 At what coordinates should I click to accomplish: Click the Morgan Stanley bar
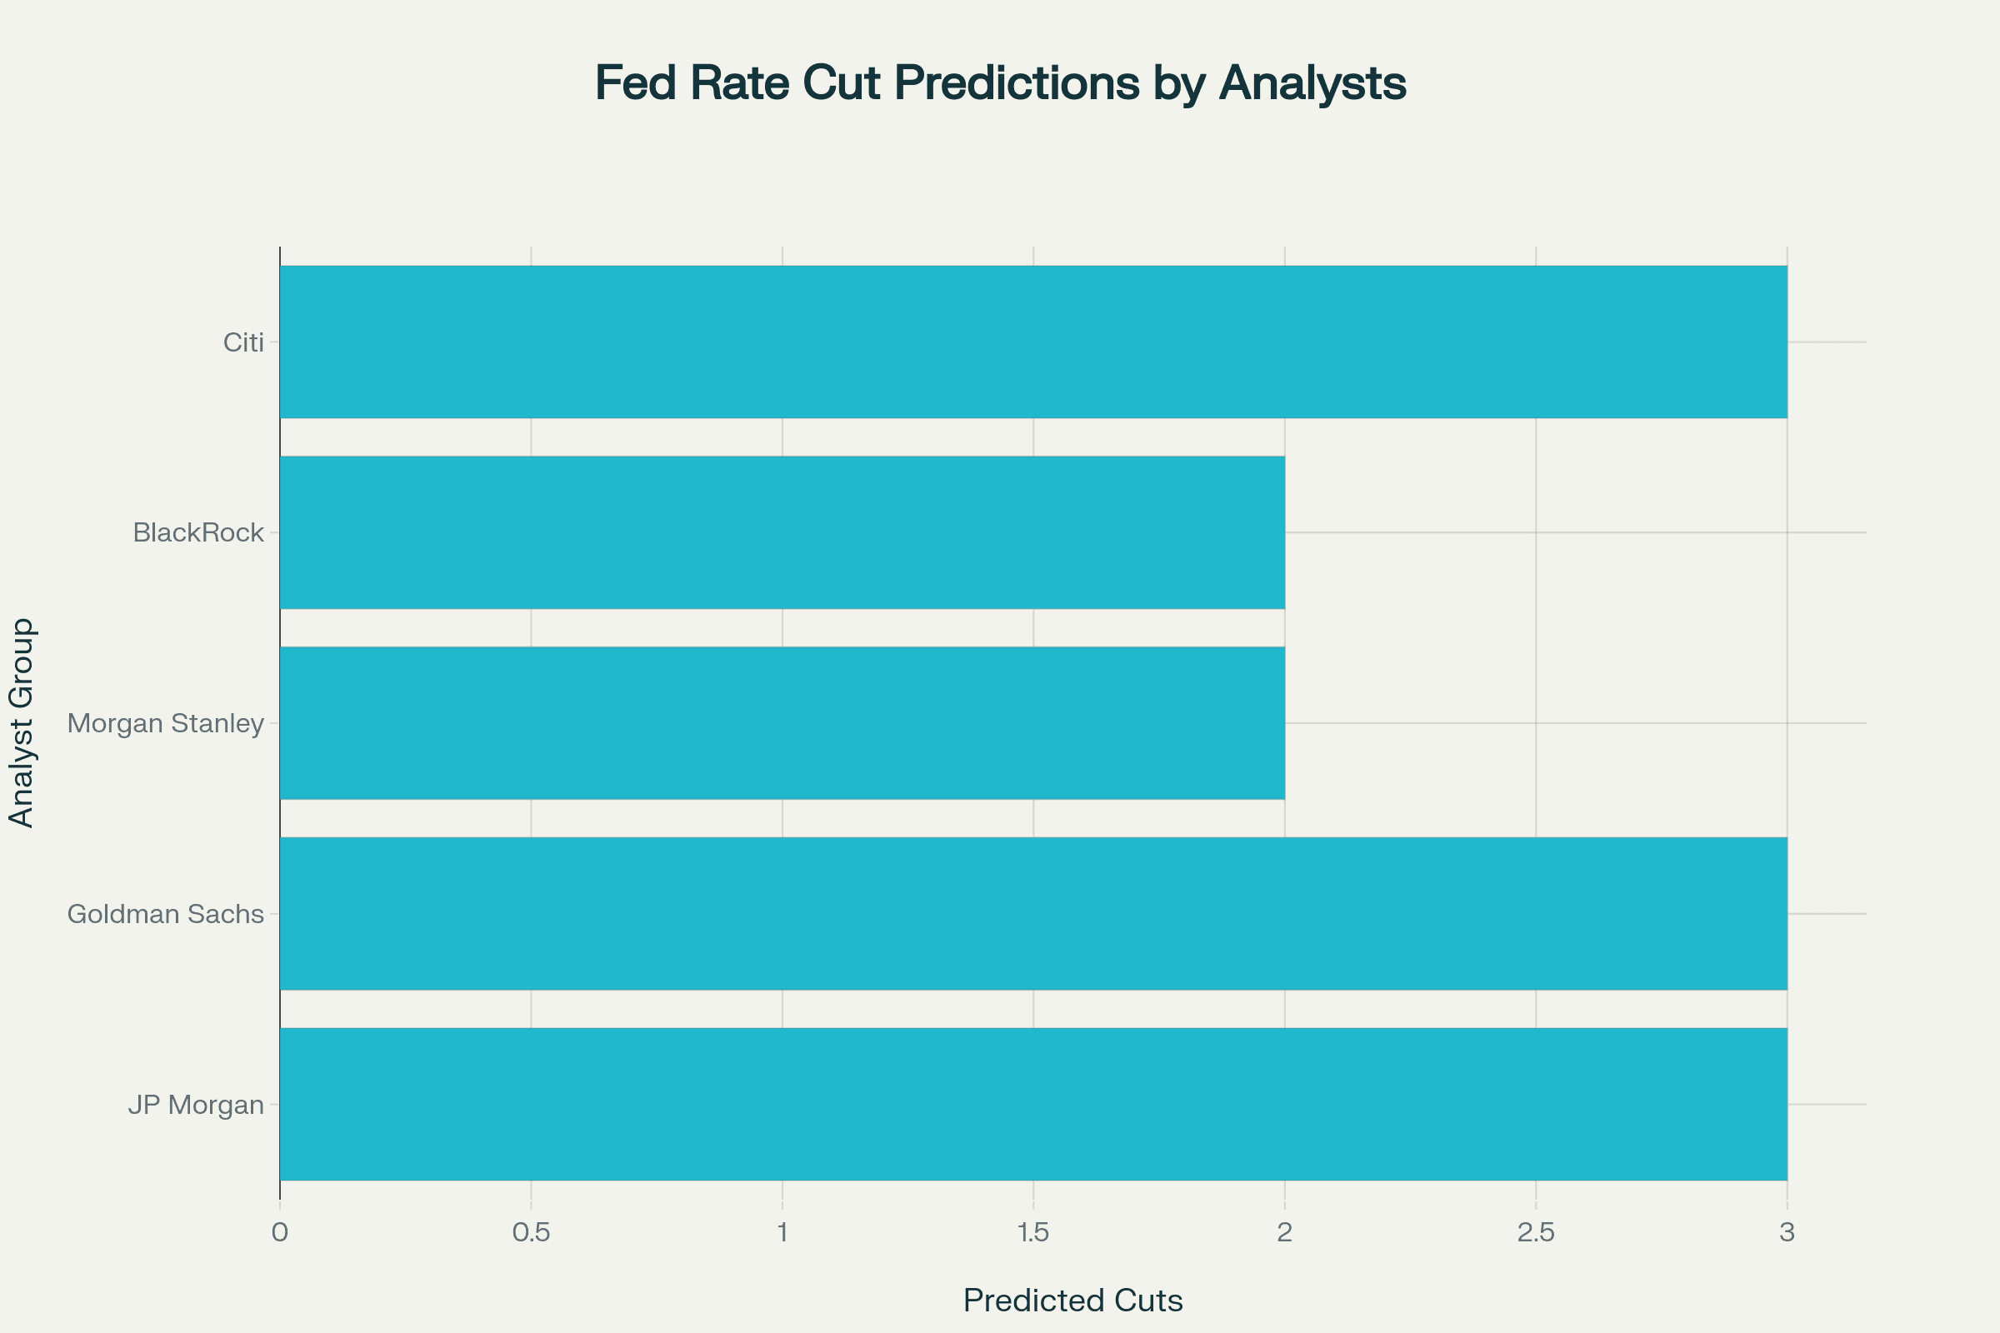coord(782,722)
